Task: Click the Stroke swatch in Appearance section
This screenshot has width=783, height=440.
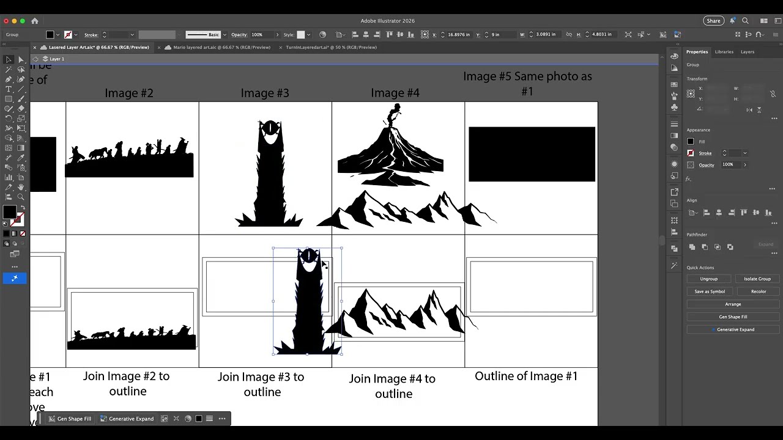Action: (691, 153)
